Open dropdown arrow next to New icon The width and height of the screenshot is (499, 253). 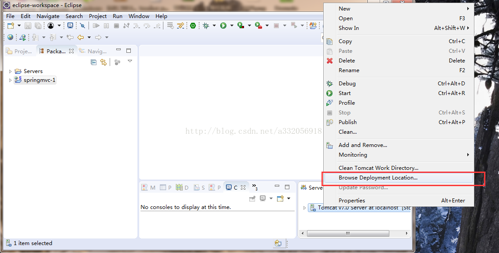click(19, 26)
